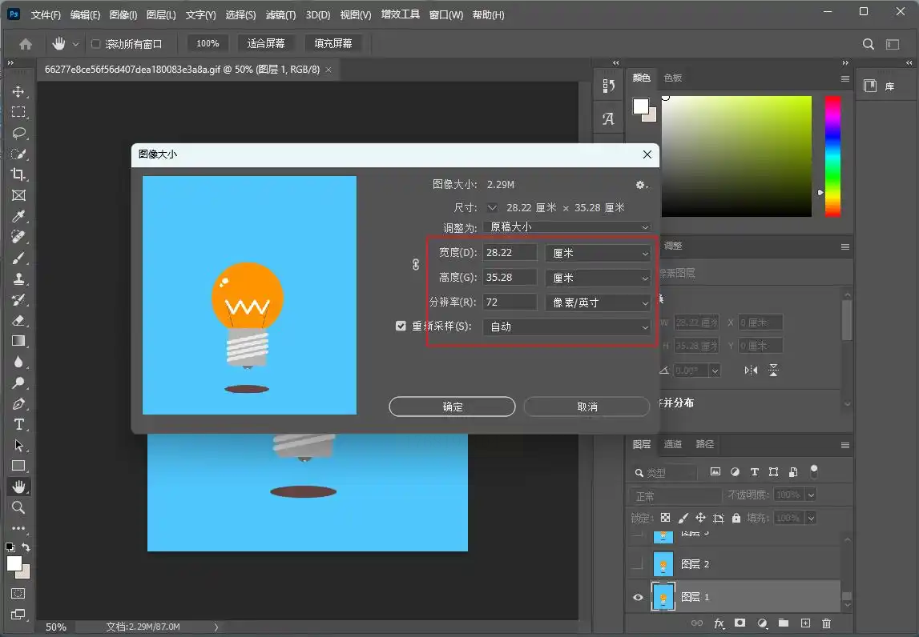Viewport: 919px width, 637px height.
Task: Enable 滚动所有窗口 checkbox
Action: [96, 44]
